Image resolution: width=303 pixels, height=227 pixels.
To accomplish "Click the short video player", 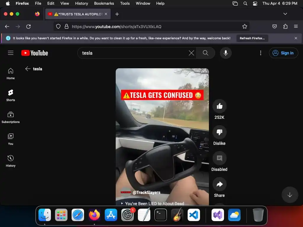I will (162, 137).
